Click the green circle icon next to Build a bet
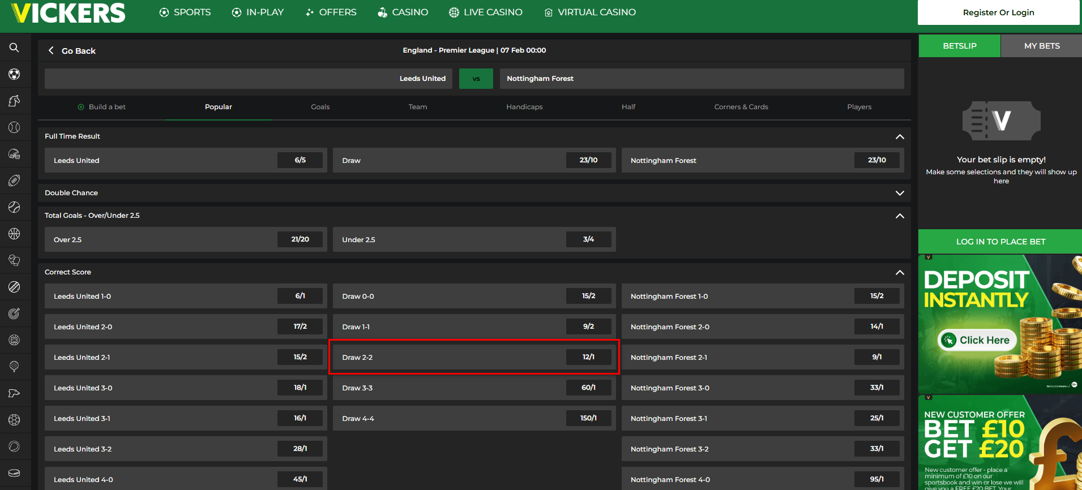 (x=81, y=107)
